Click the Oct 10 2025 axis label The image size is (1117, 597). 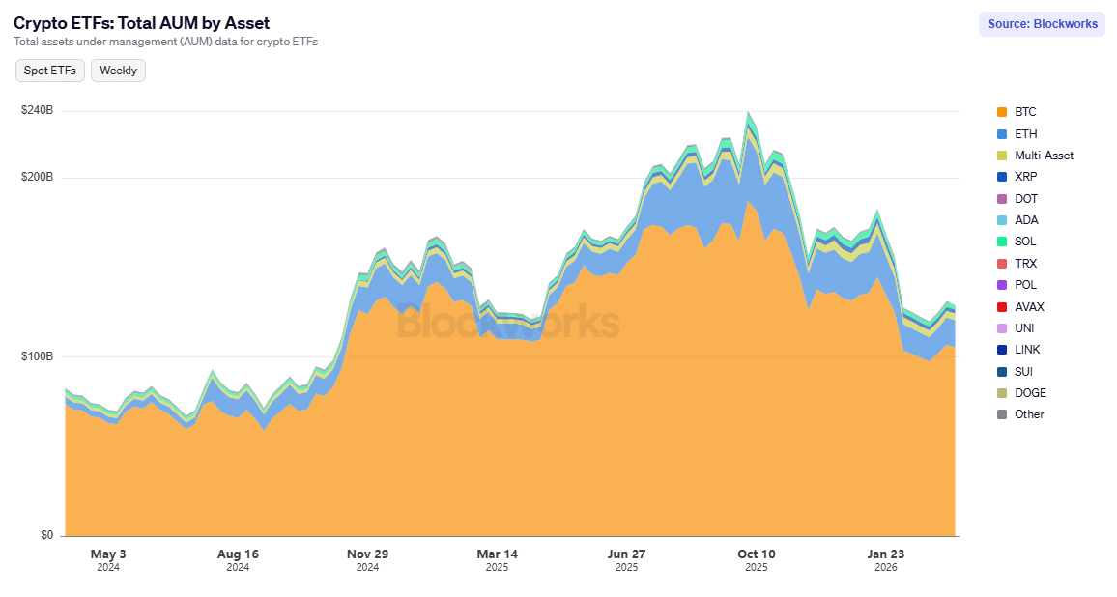(x=757, y=560)
